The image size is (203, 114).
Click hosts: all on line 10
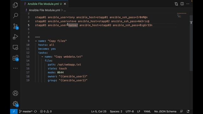(46, 45)
